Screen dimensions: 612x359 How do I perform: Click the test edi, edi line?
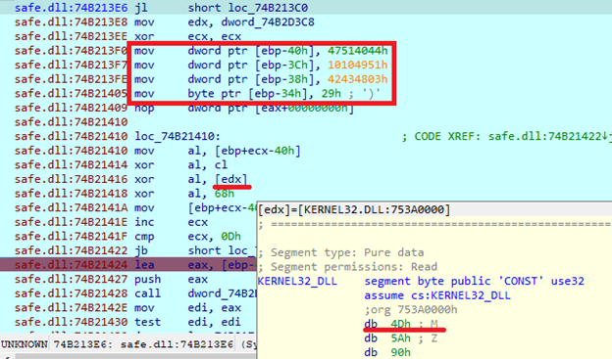point(188,323)
